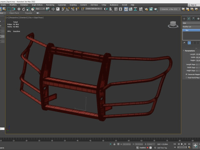Click the Select by Name icon
Screen dimensions: 200x150
tap(4, 9)
